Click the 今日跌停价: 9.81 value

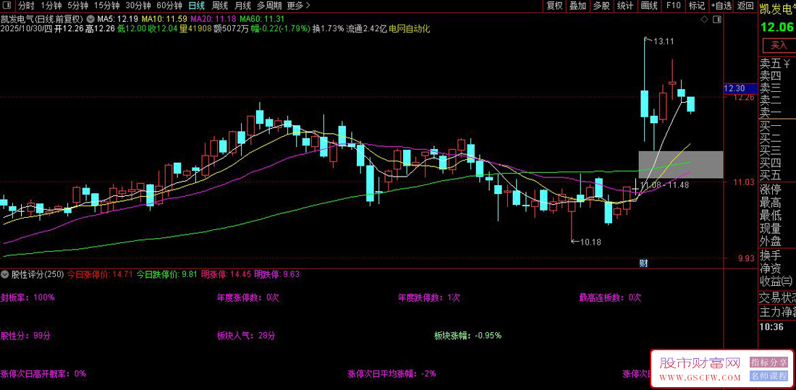pos(167,274)
